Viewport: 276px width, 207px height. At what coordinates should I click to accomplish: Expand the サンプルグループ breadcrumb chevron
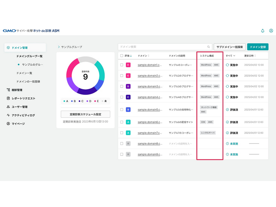click(59, 47)
